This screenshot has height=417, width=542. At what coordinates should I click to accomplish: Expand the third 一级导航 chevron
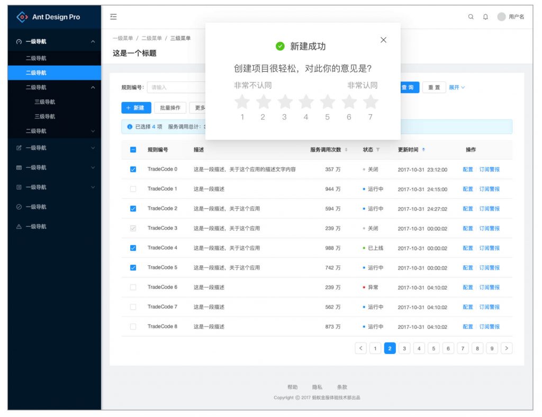(x=93, y=168)
